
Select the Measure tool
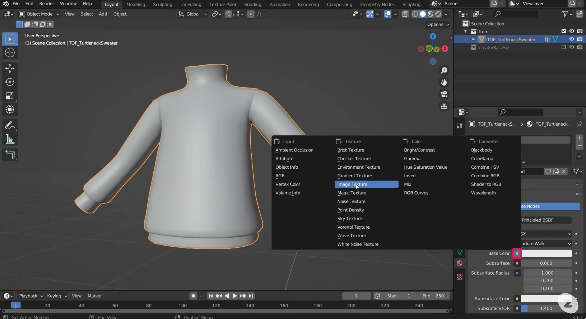(10, 139)
